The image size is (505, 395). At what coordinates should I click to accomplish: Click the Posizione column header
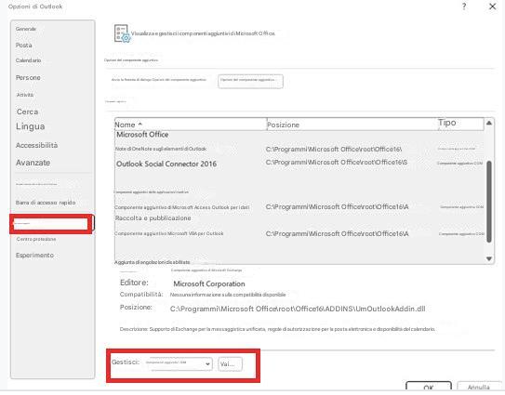click(352, 125)
